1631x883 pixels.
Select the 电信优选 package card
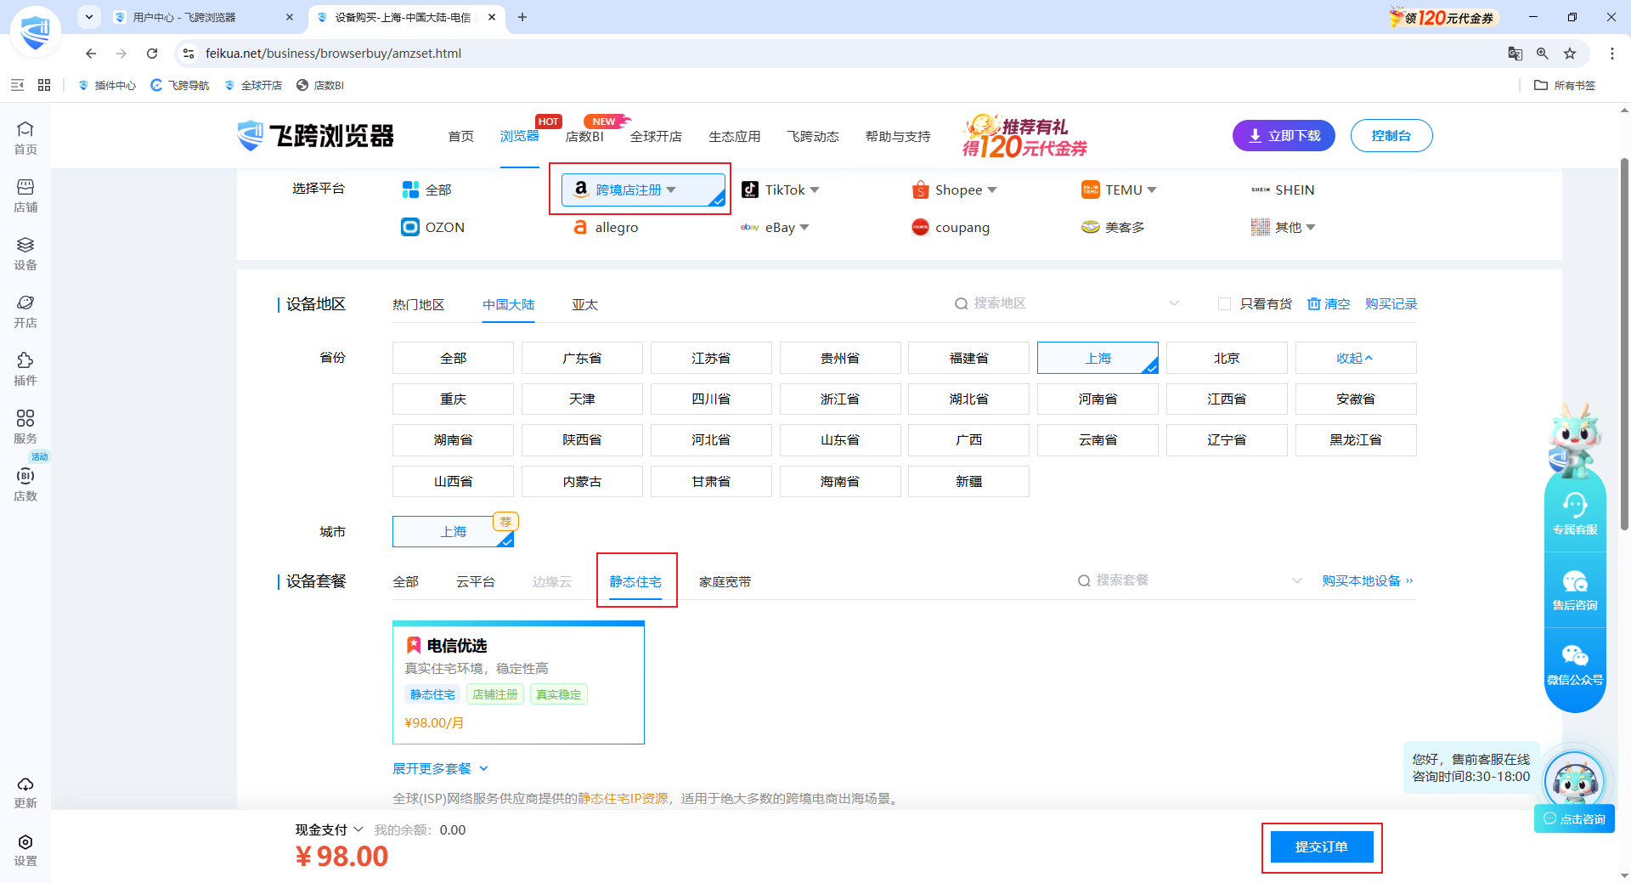pos(518,682)
